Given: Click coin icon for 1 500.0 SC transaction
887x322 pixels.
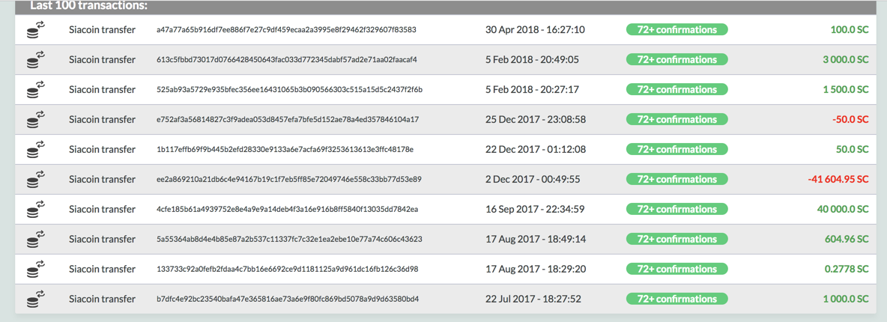Looking at the screenshot, I should 35,90.
